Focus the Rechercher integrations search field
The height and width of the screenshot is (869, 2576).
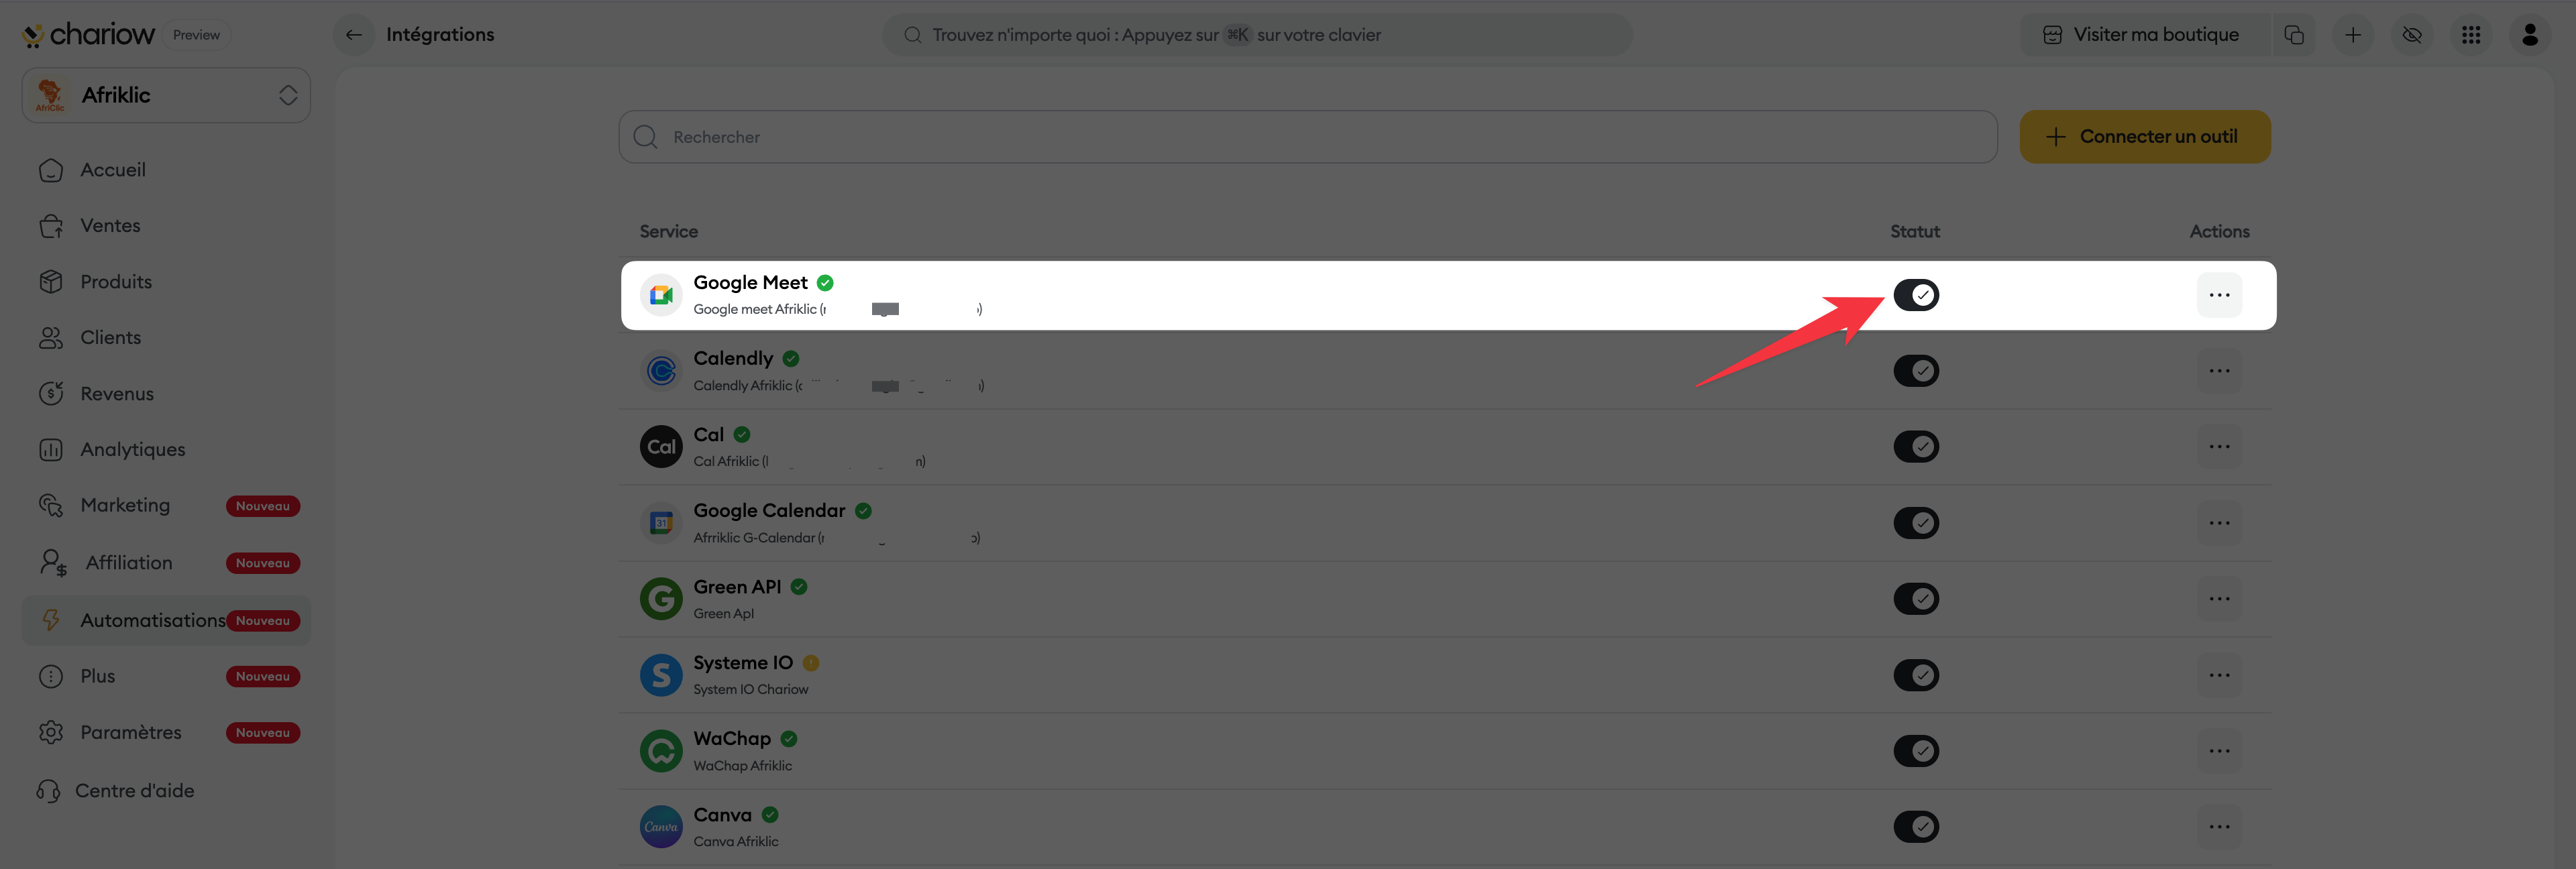[x=1308, y=137]
